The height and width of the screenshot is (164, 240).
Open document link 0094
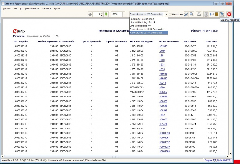tap(162, 51)
